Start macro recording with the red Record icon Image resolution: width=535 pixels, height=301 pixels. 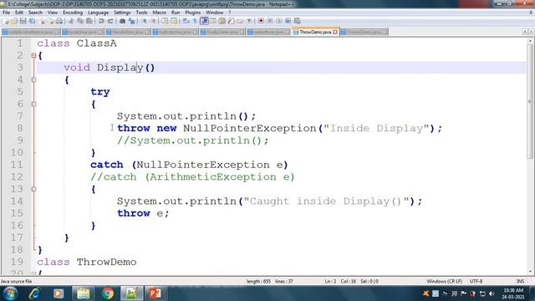click(x=261, y=21)
